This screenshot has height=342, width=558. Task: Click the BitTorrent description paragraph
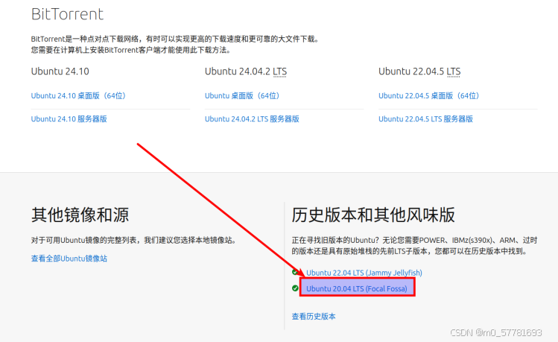pos(175,45)
